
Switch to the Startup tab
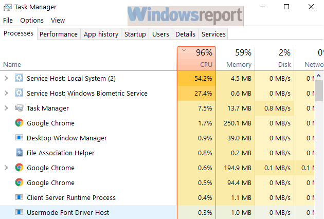click(x=135, y=34)
